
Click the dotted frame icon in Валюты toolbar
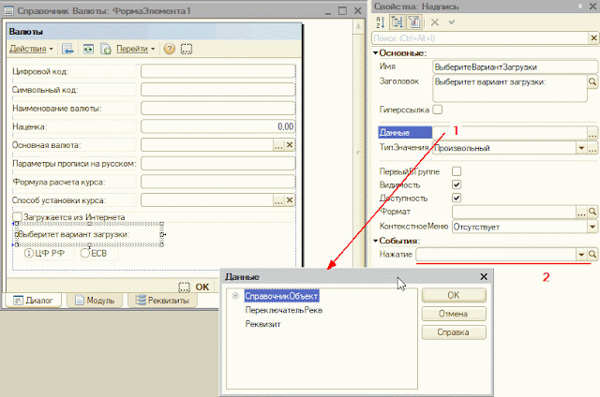pyautogui.click(x=187, y=49)
